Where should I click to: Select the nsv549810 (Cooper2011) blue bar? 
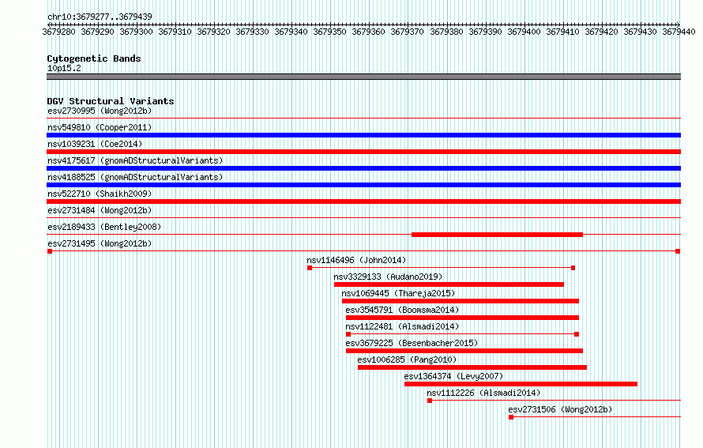click(x=363, y=135)
